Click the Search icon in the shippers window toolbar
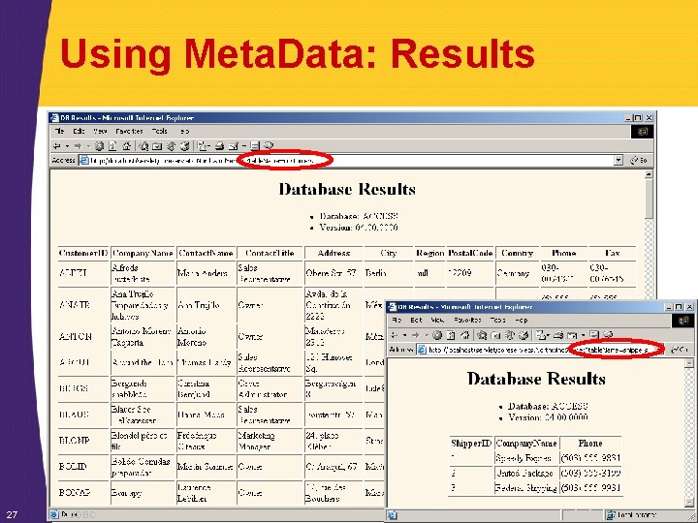Viewport: 698px width, 523px height. (481, 335)
